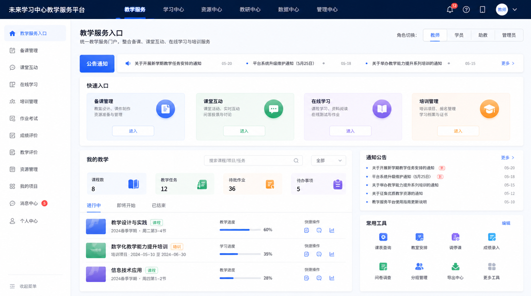Switch to the 即将开始 tab
Viewport: 531px width, 296px height.
point(126,205)
